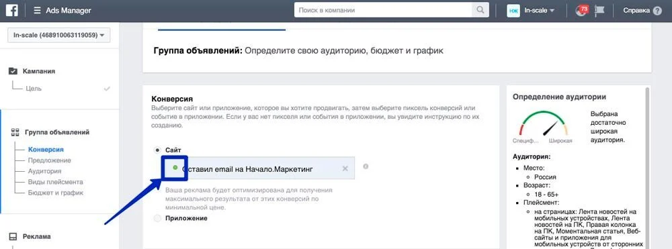Click the Справка question mark icon
The height and width of the screenshot is (249, 672).
click(x=657, y=11)
